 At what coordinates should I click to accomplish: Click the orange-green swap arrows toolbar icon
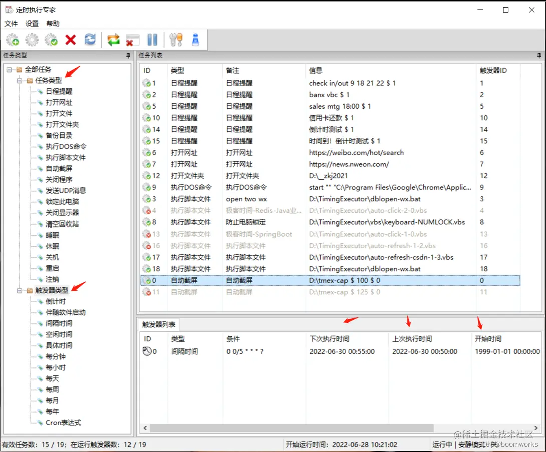pos(114,40)
